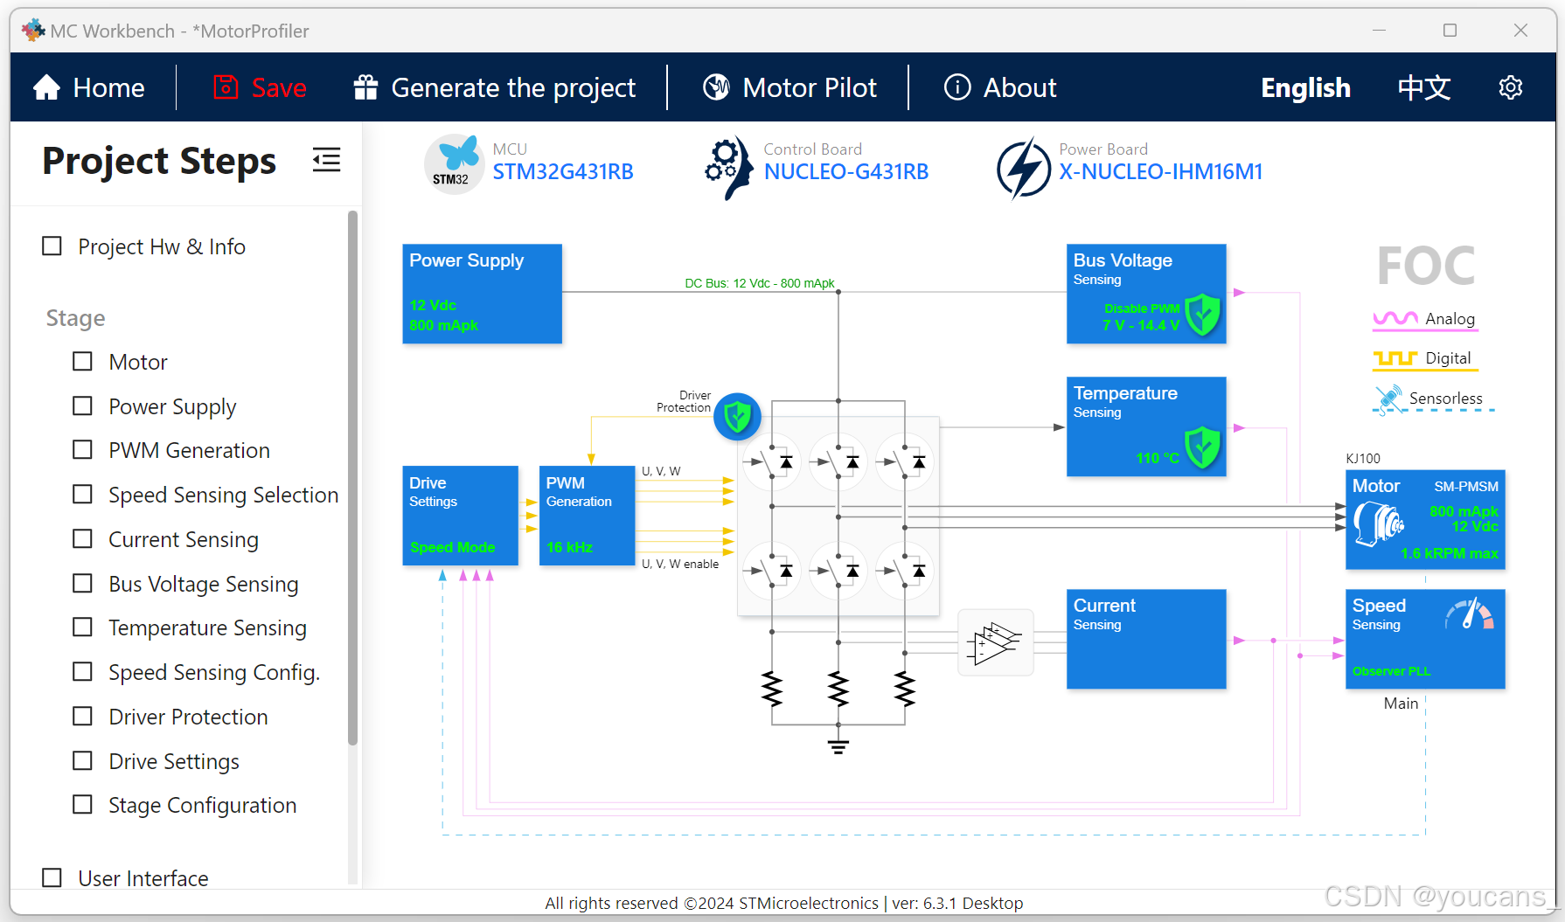Check the User Interface checkbox

click(52, 877)
